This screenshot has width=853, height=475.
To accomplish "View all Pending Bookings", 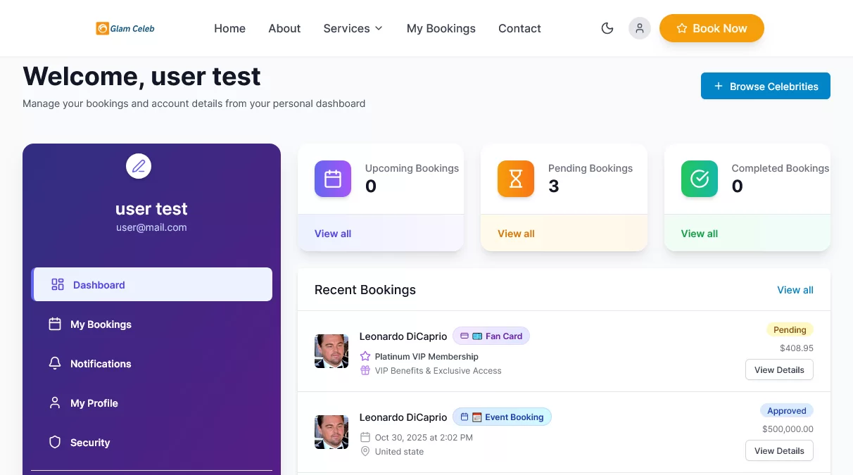I will pyautogui.click(x=516, y=234).
